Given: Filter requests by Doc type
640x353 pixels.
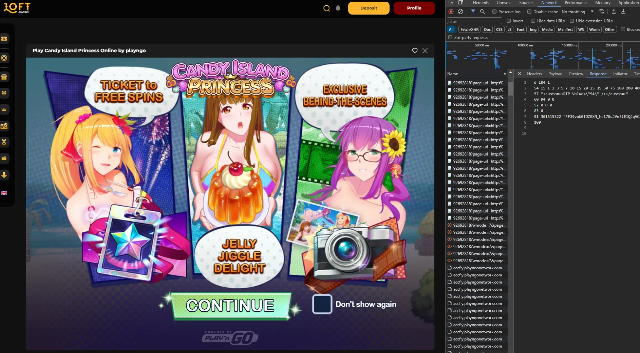Looking at the screenshot, I should [487, 29].
